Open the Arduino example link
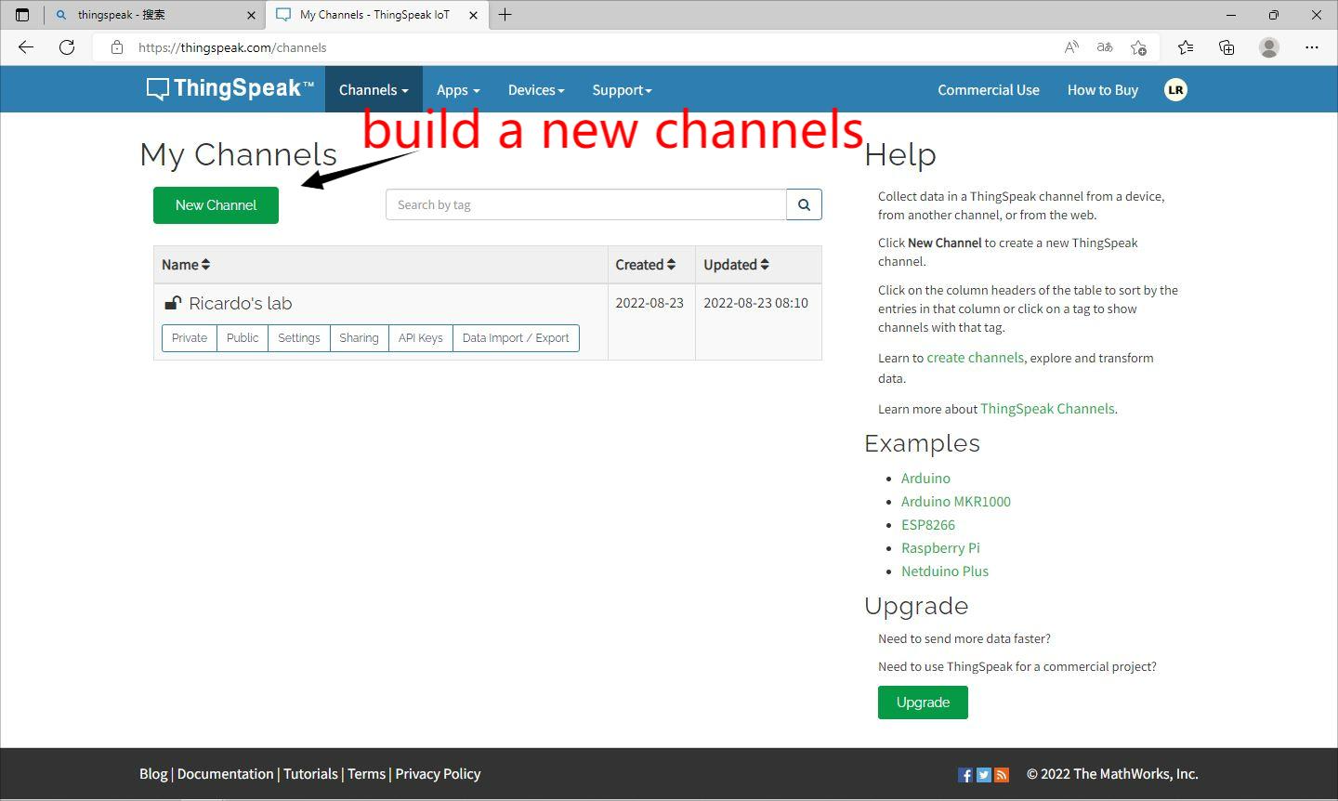 point(925,479)
